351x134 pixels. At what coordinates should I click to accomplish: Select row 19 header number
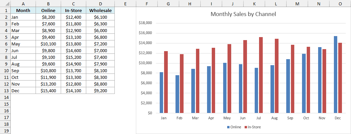[x=5, y=131]
